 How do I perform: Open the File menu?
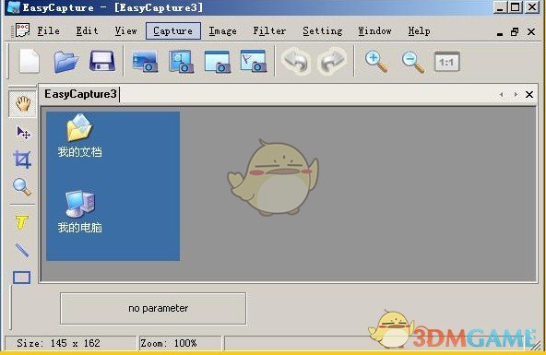(48, 31)
